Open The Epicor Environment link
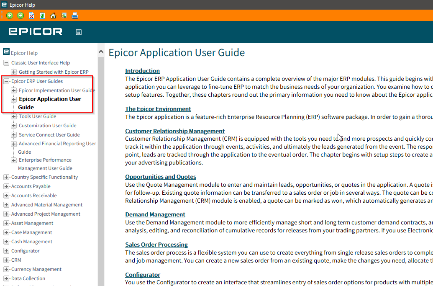 [x=158, y=109]
